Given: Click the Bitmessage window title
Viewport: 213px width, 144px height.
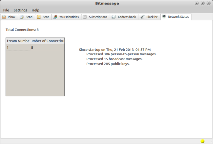Looking at the screenshot, I should [x=107, y=3].
